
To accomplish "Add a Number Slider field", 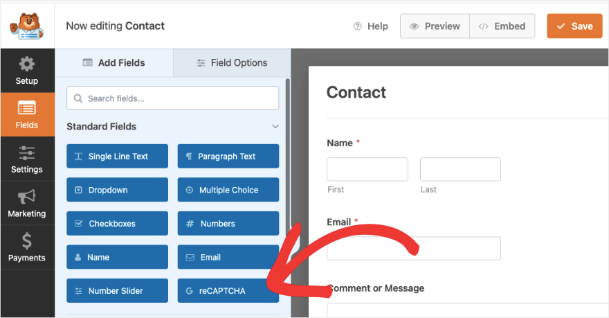I will tap(117, 291).
